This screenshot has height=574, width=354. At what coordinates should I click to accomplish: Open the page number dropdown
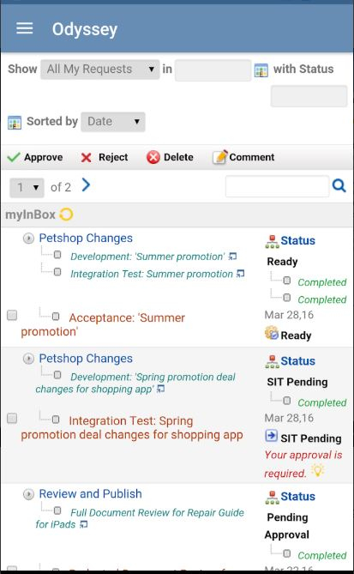click(27, 188)
